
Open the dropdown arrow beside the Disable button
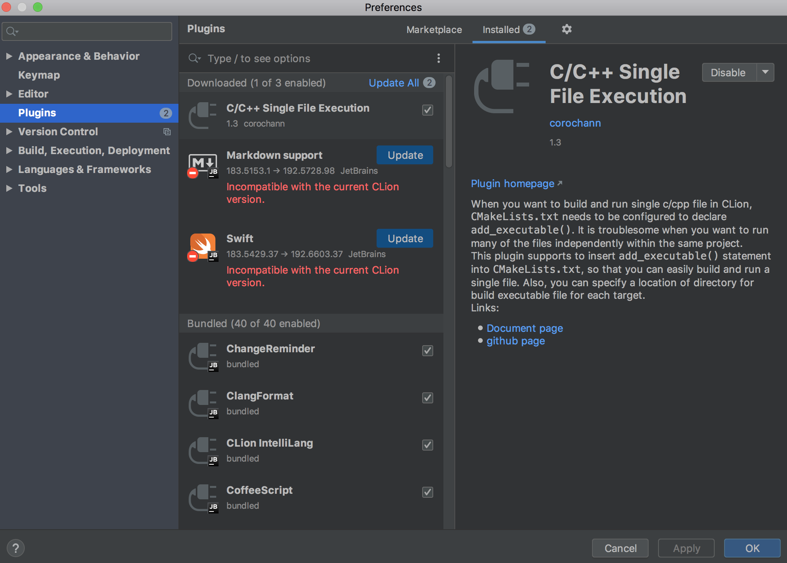(765, 72)
